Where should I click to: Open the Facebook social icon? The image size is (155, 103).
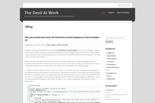point(119,5)
